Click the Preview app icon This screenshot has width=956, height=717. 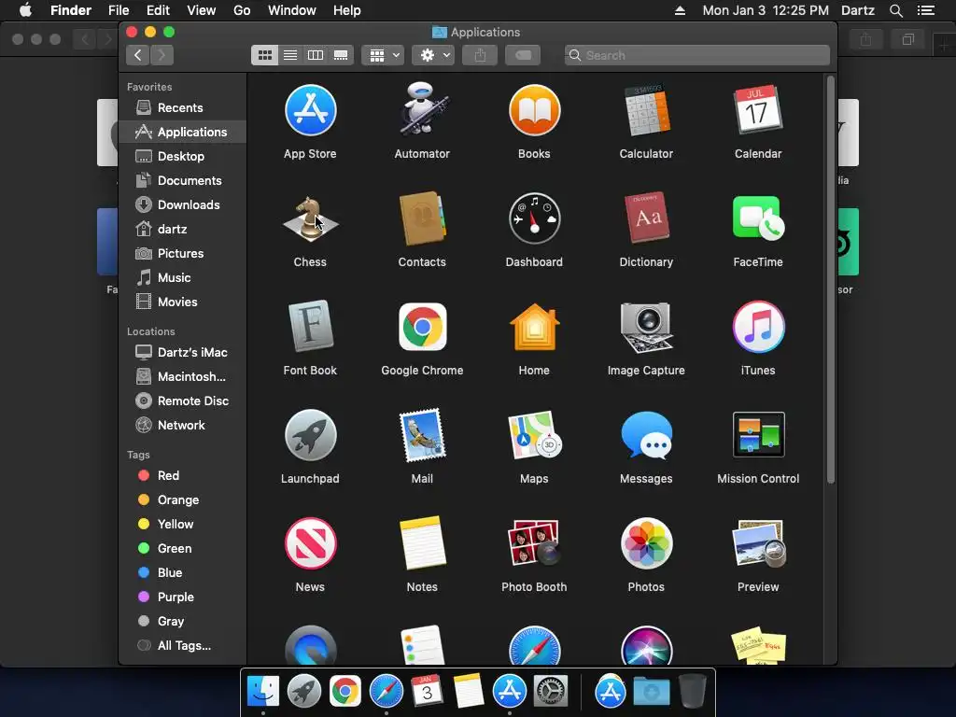click(758, 544)
